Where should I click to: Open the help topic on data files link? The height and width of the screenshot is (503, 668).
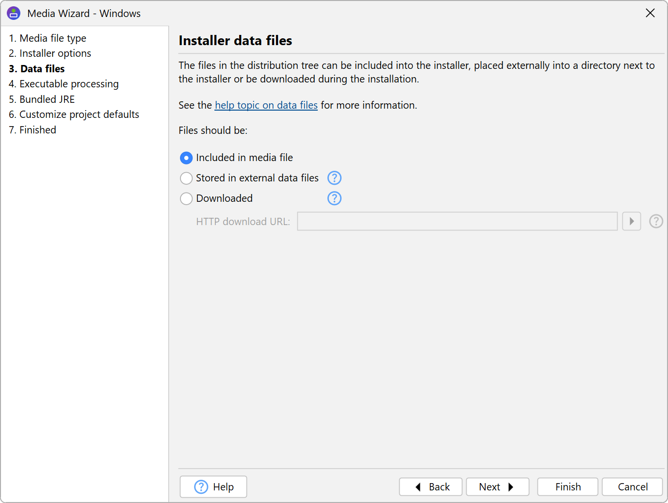click(266, 105)
